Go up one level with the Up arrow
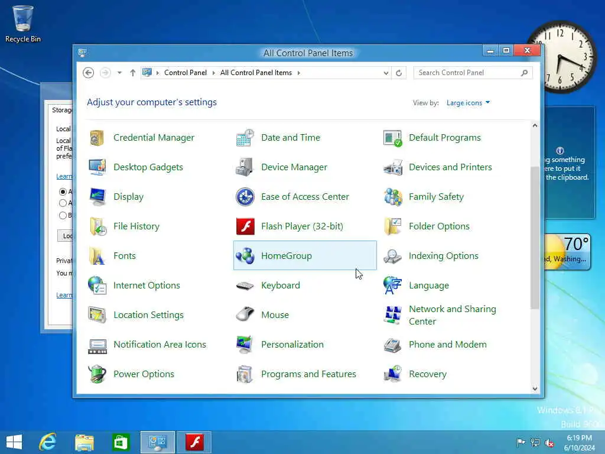 (133, 73)
